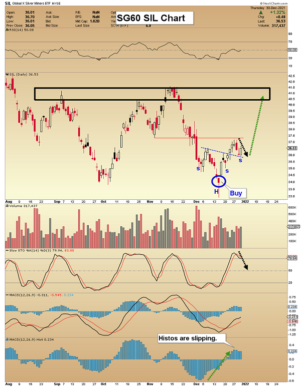Screen dimensions: 301x387
Task: Click the black dotted arrow on Slow STO
Action: [243, 261]
